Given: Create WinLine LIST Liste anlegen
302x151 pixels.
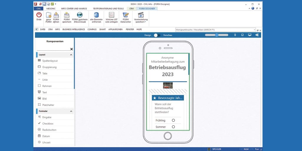Looking at the screenshot, I should (x=111, y=15).
